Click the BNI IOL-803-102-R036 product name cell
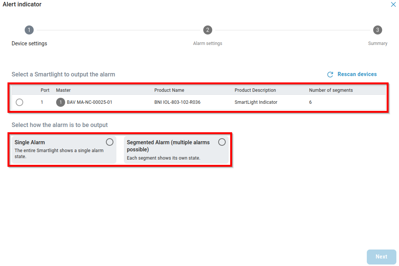Viewport: 399px width, 266px height. point(177,102)
